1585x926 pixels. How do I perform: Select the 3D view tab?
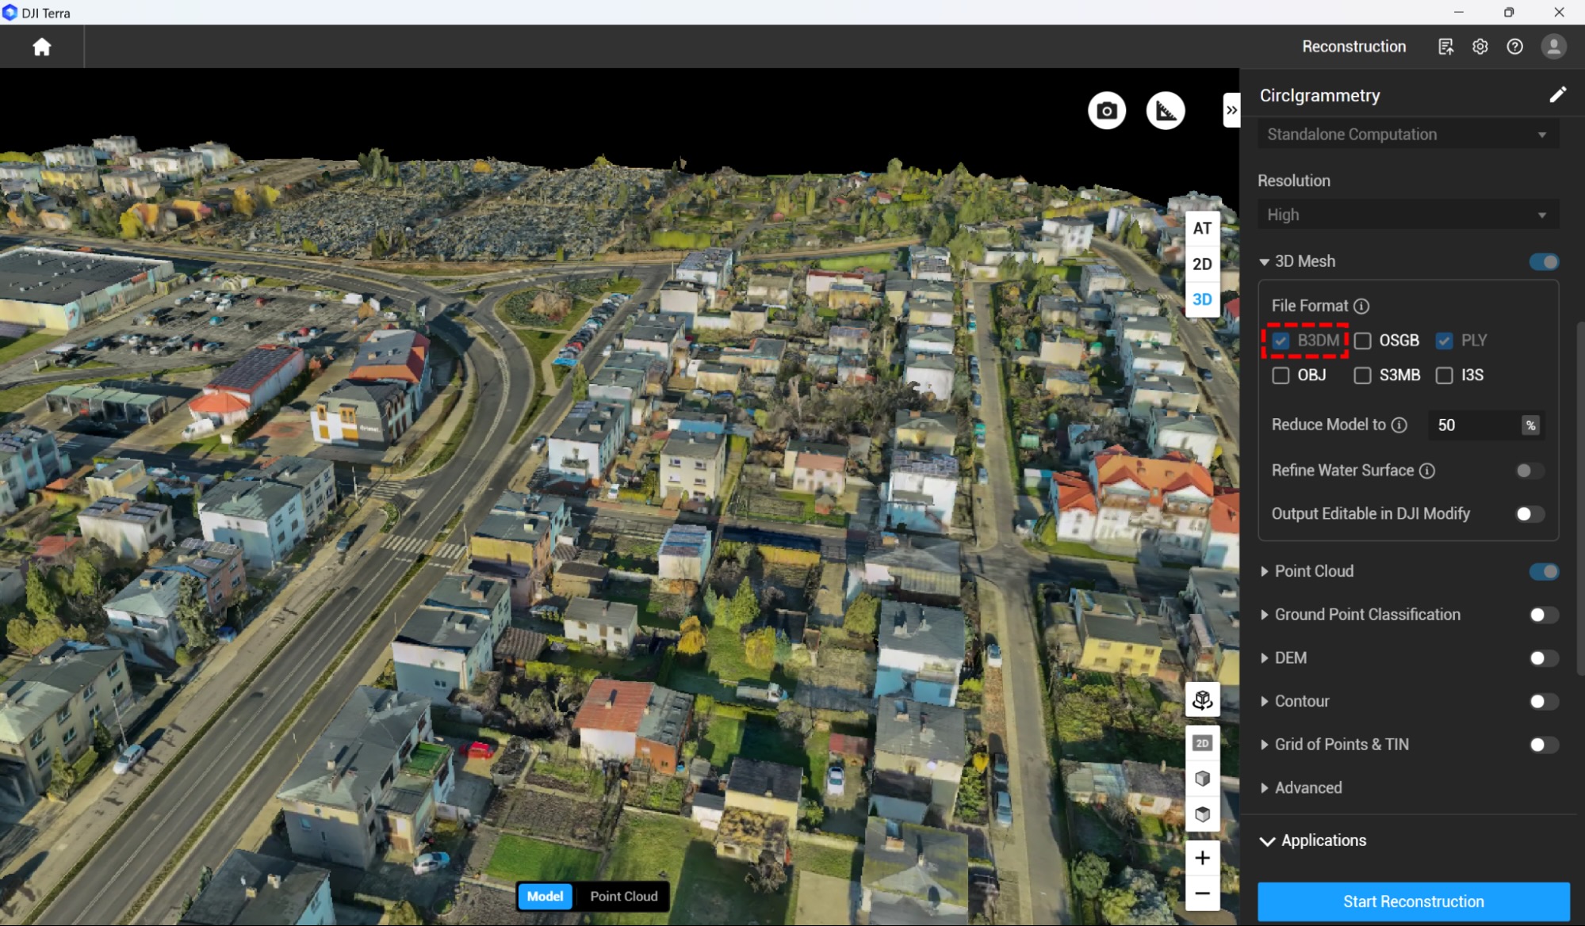tap(1202, 299)
